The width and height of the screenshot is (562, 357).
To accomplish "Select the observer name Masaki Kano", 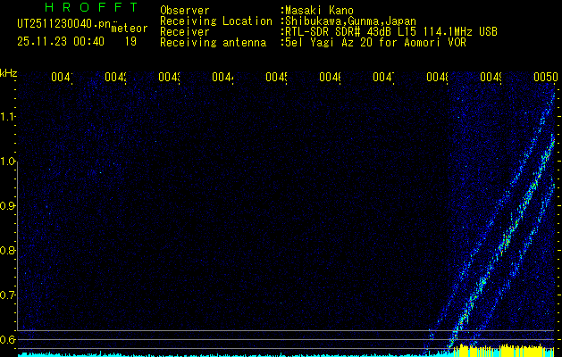I will click(x=319, y=11).
